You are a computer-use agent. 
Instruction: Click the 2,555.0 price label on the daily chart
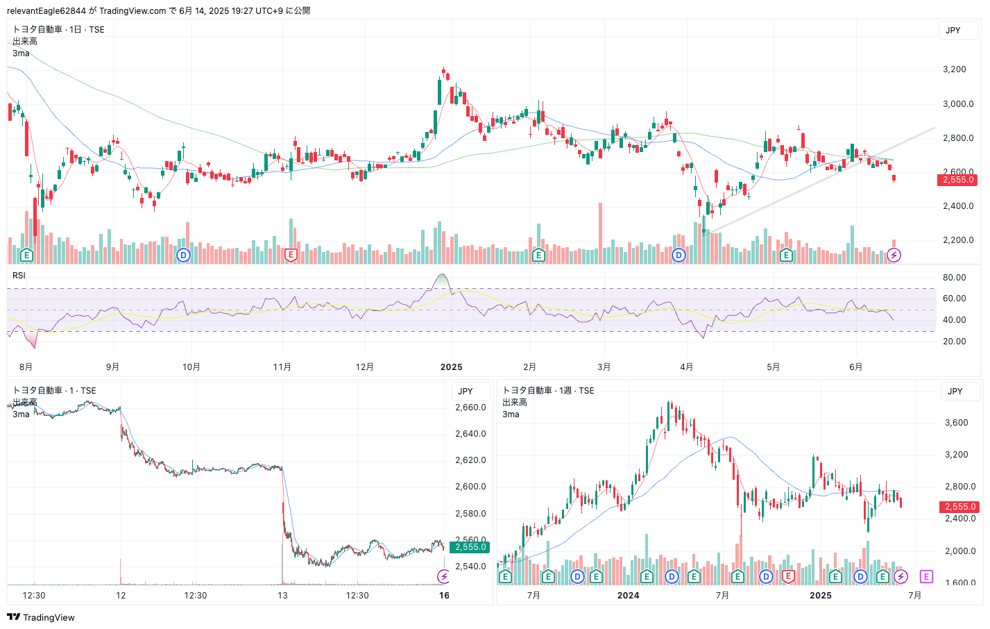(x=957, y=179)
